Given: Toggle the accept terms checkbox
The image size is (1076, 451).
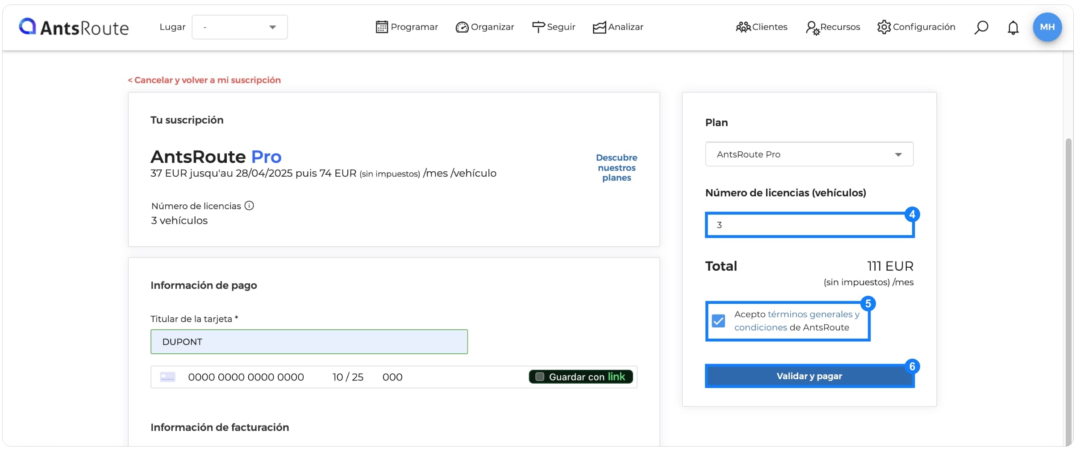Looking at the screenshot, I should click(x=718, y=321).
